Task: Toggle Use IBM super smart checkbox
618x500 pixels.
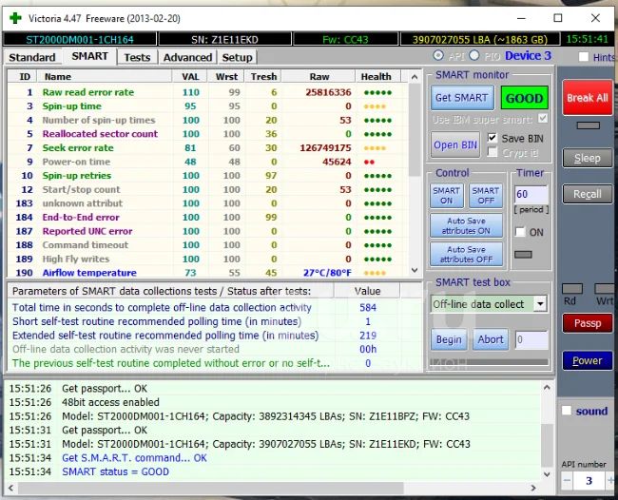Action: point(543,118)
